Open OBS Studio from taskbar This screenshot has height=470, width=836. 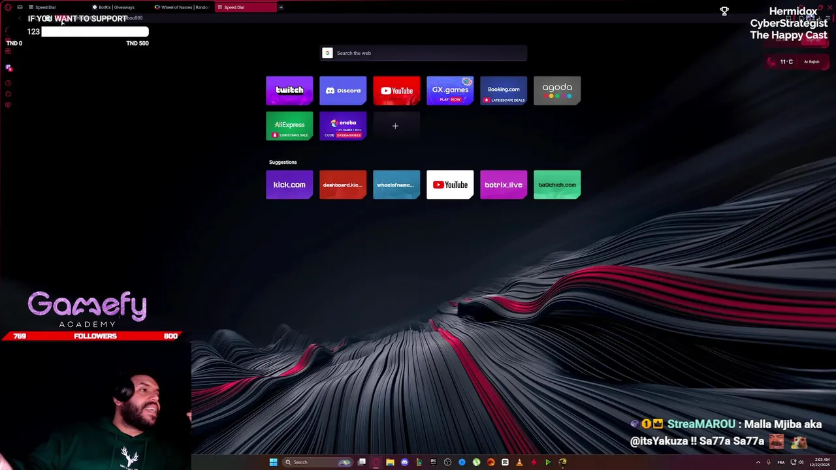(447, 462)
